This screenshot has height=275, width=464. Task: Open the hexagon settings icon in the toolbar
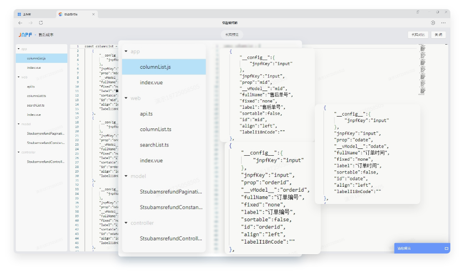point(433,23)
